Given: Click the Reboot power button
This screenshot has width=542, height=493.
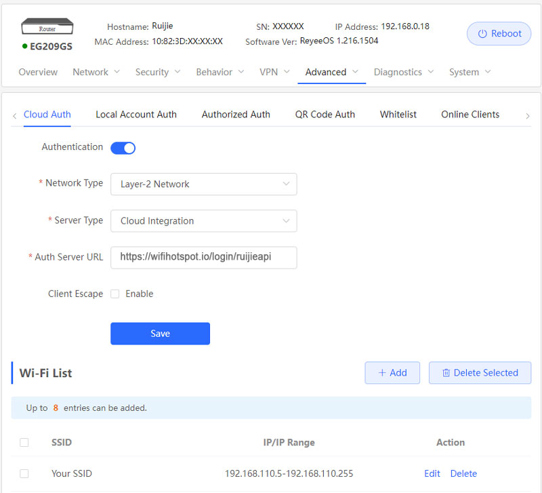Looking at the screenshot, I should pos(499,33).
